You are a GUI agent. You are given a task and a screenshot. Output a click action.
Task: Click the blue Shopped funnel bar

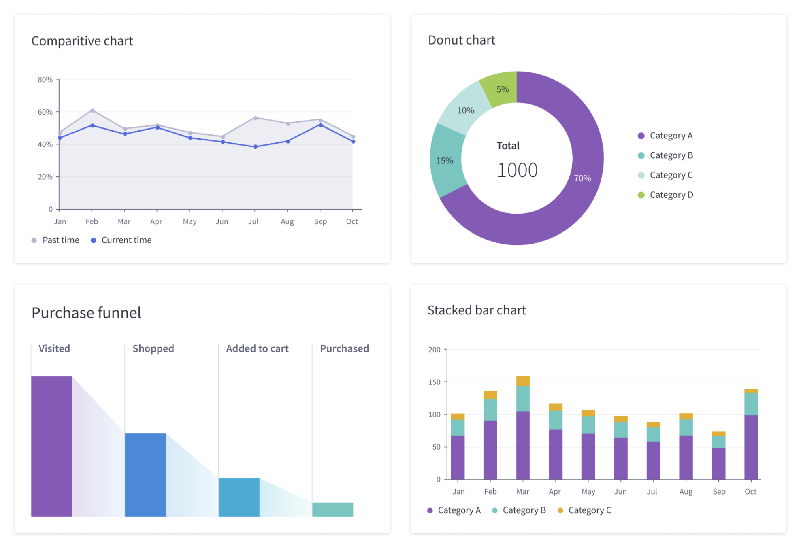pos(145,474)
